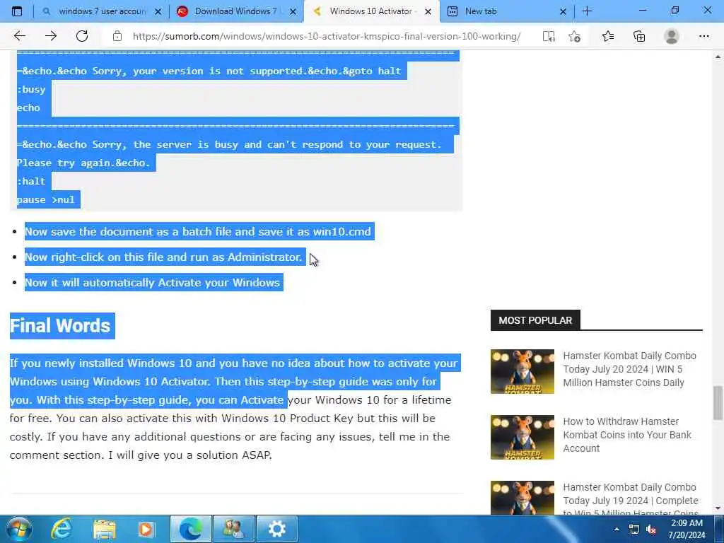Click 'Now save the document as a batch file' line

pos(198,232)
